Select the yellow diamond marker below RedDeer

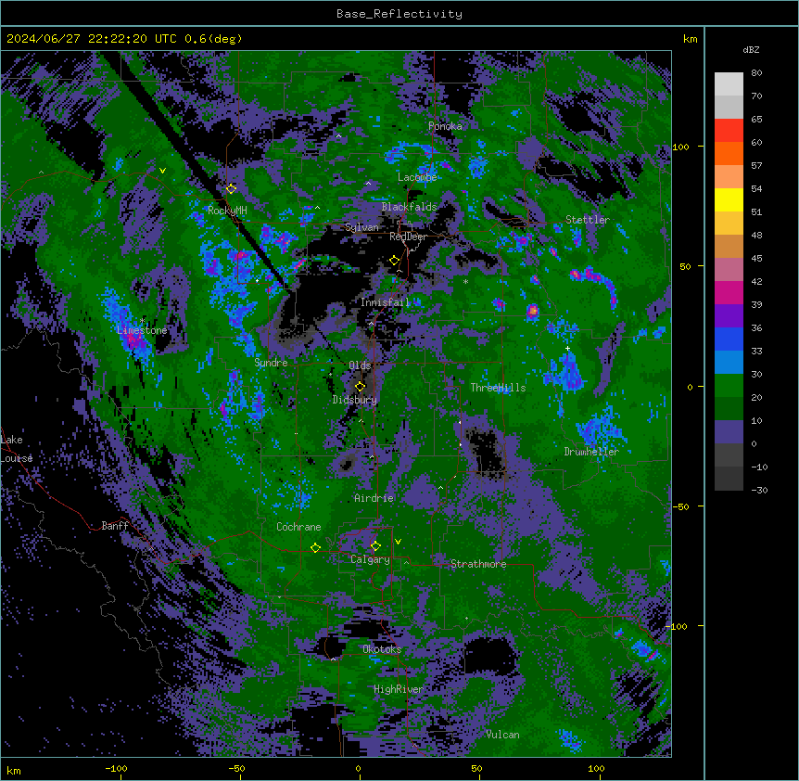394,261
